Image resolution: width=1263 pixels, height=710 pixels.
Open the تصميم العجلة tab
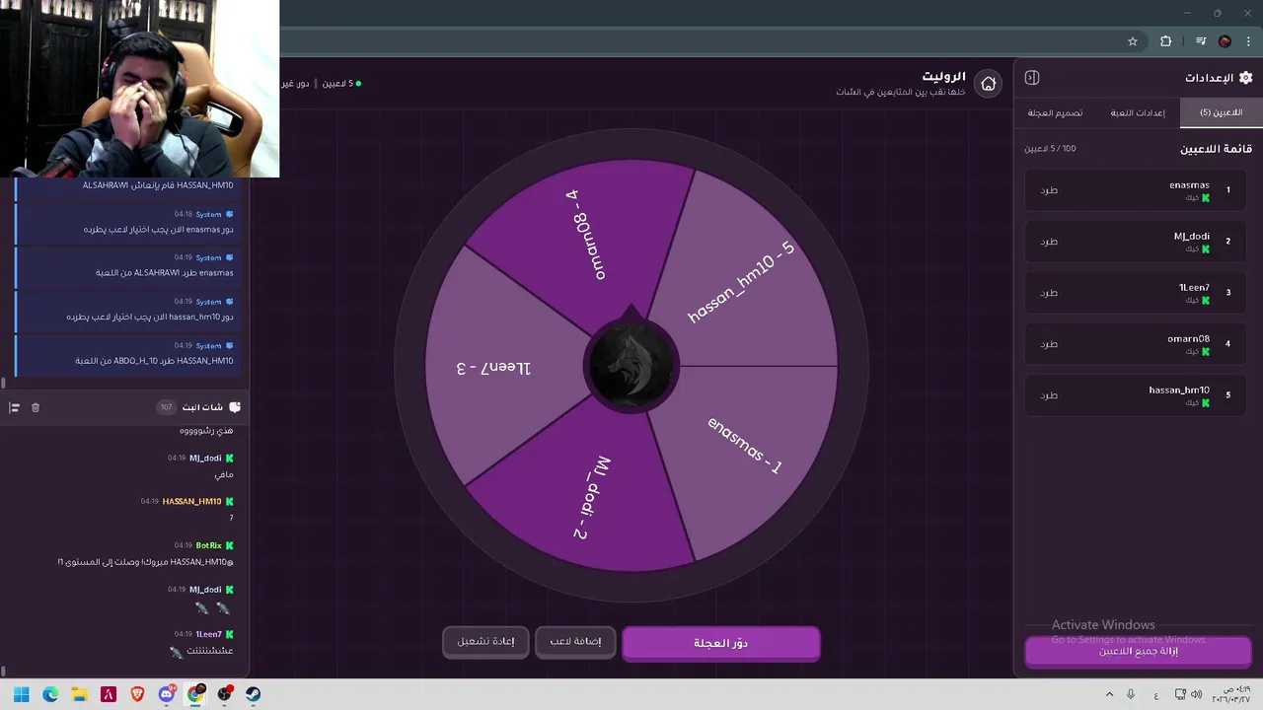(x=1055, y=112)
